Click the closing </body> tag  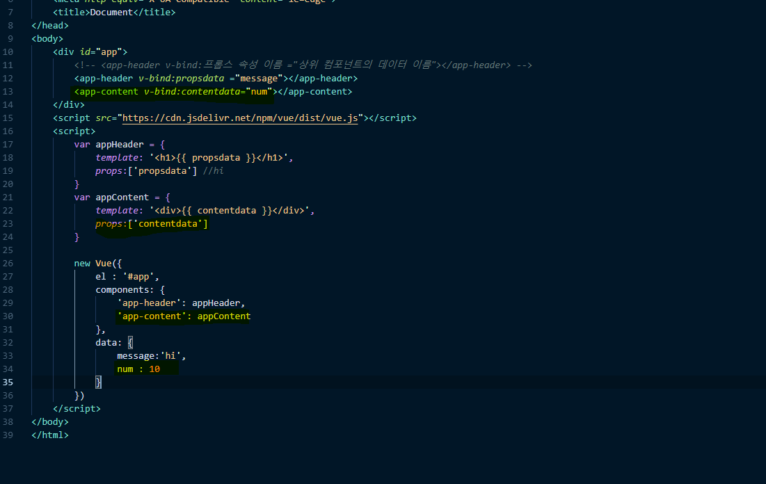tap(50, 421)
